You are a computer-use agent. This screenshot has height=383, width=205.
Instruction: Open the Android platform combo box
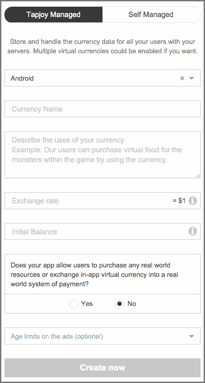coord(102,78)
